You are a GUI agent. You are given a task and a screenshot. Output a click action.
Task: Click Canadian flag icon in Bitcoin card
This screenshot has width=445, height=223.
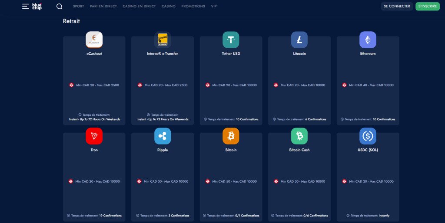[208, 181]
